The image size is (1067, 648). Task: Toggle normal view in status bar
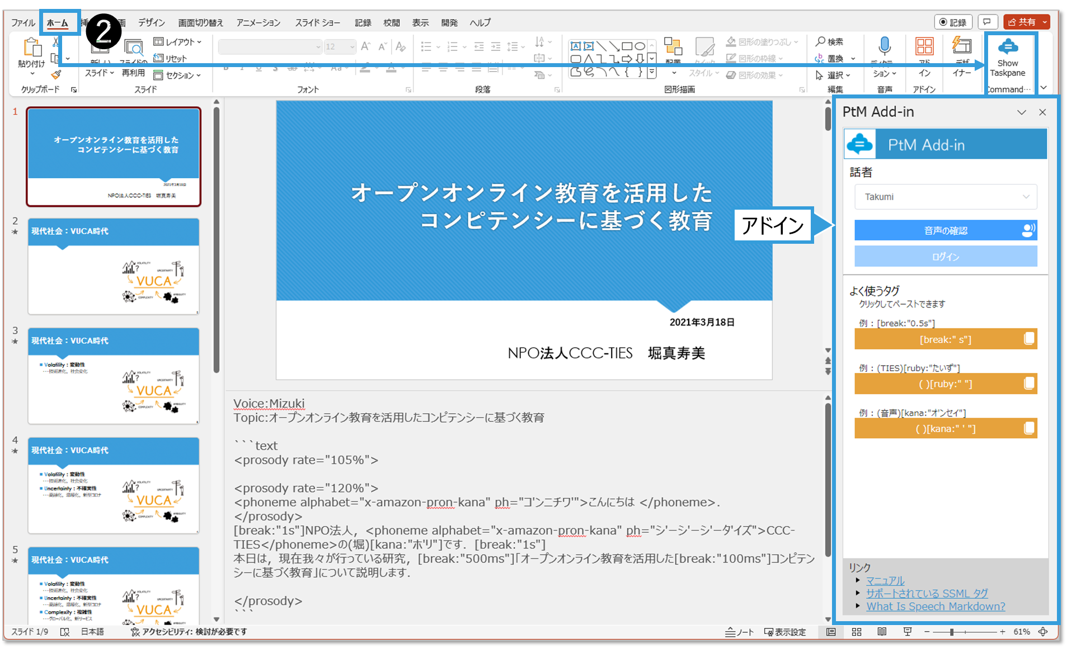(x=831, y=632)
